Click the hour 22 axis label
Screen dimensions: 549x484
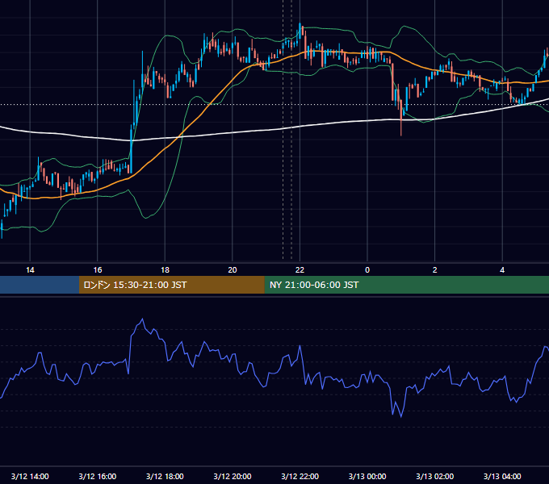(300, 270)
